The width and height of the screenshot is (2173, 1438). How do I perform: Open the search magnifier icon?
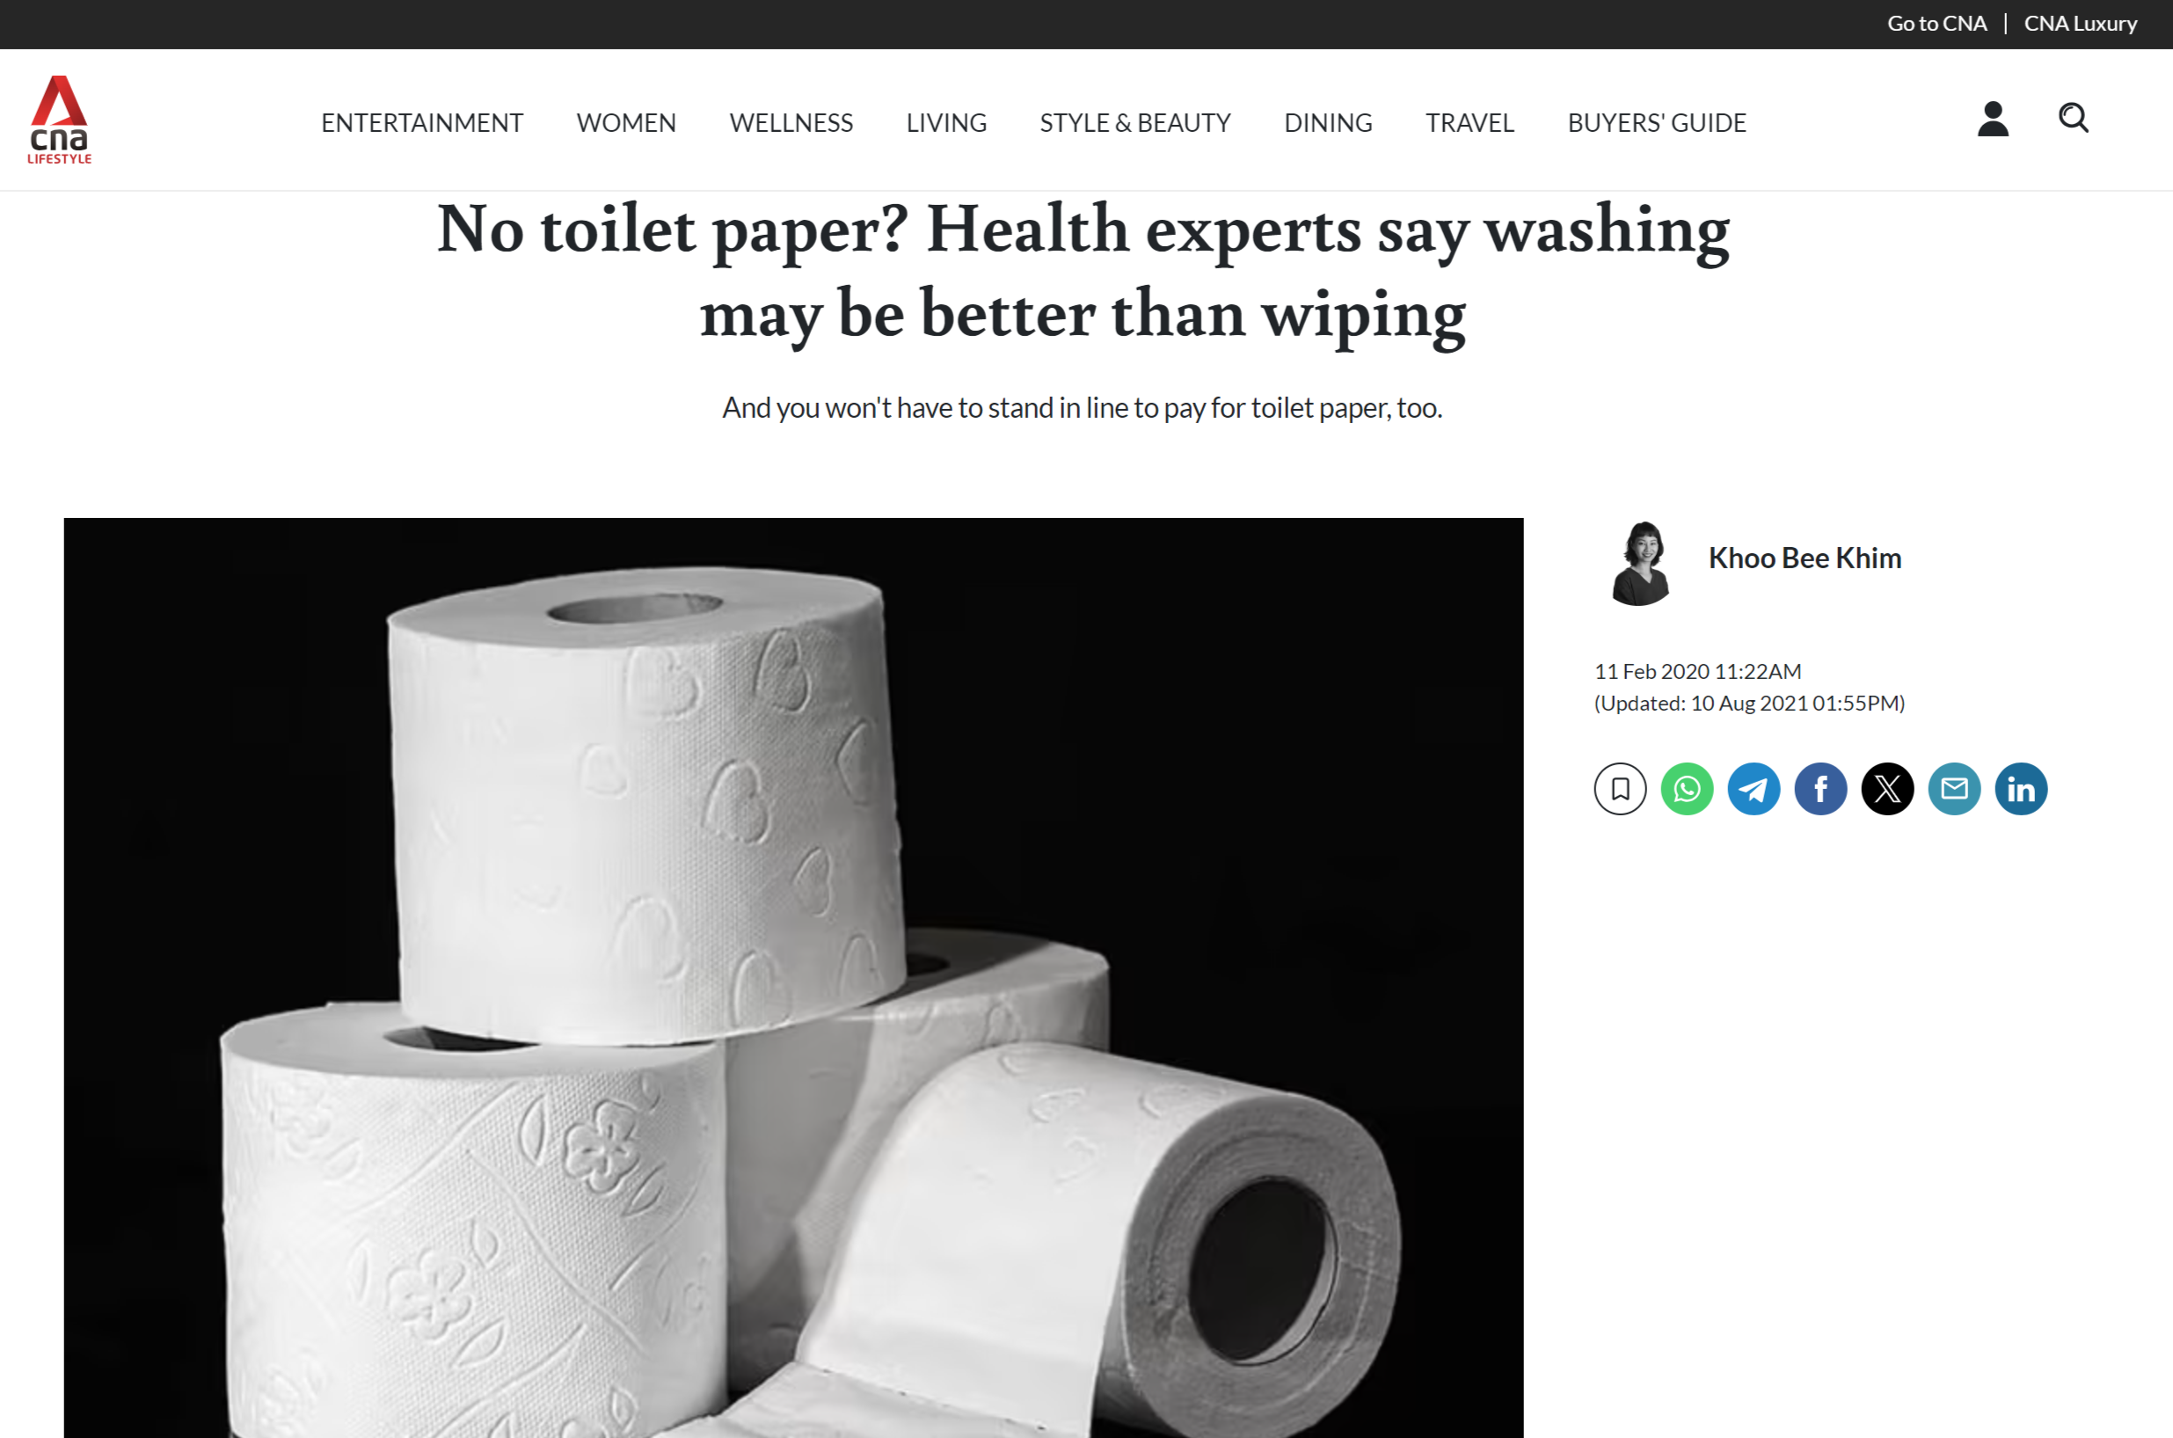(x=2073, y=119)
